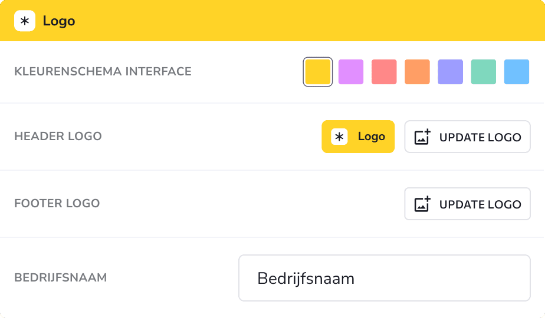Pick the mint green color swatch

484,72
